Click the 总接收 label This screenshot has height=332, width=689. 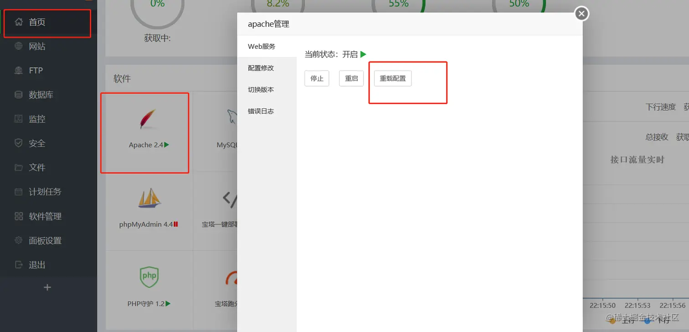point(657,137)
